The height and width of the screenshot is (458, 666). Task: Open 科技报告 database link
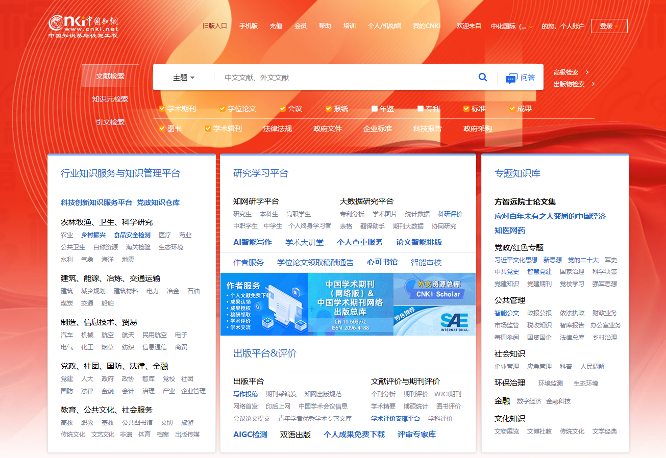tap(428, 129)
